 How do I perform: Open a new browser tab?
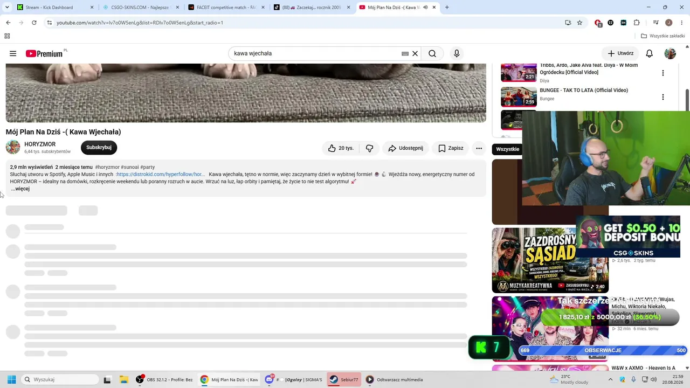tap(447, 8)
